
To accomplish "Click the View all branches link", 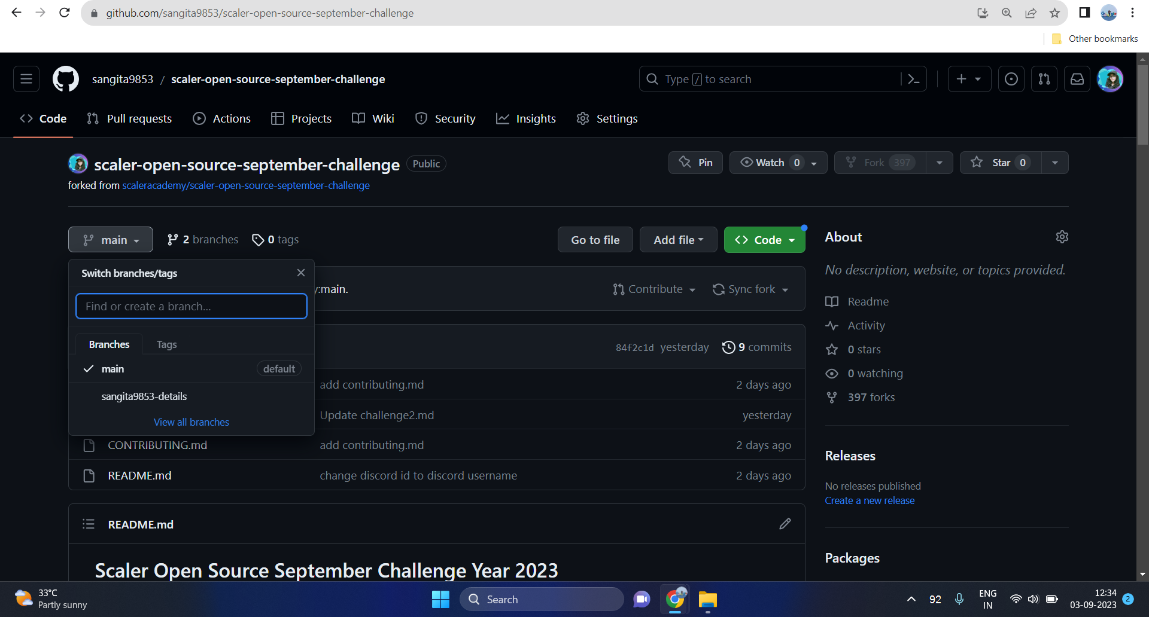I will tap(191, 421).
